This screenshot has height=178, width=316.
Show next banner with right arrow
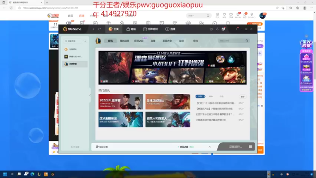pyautogui.click(x=243, y=68)
